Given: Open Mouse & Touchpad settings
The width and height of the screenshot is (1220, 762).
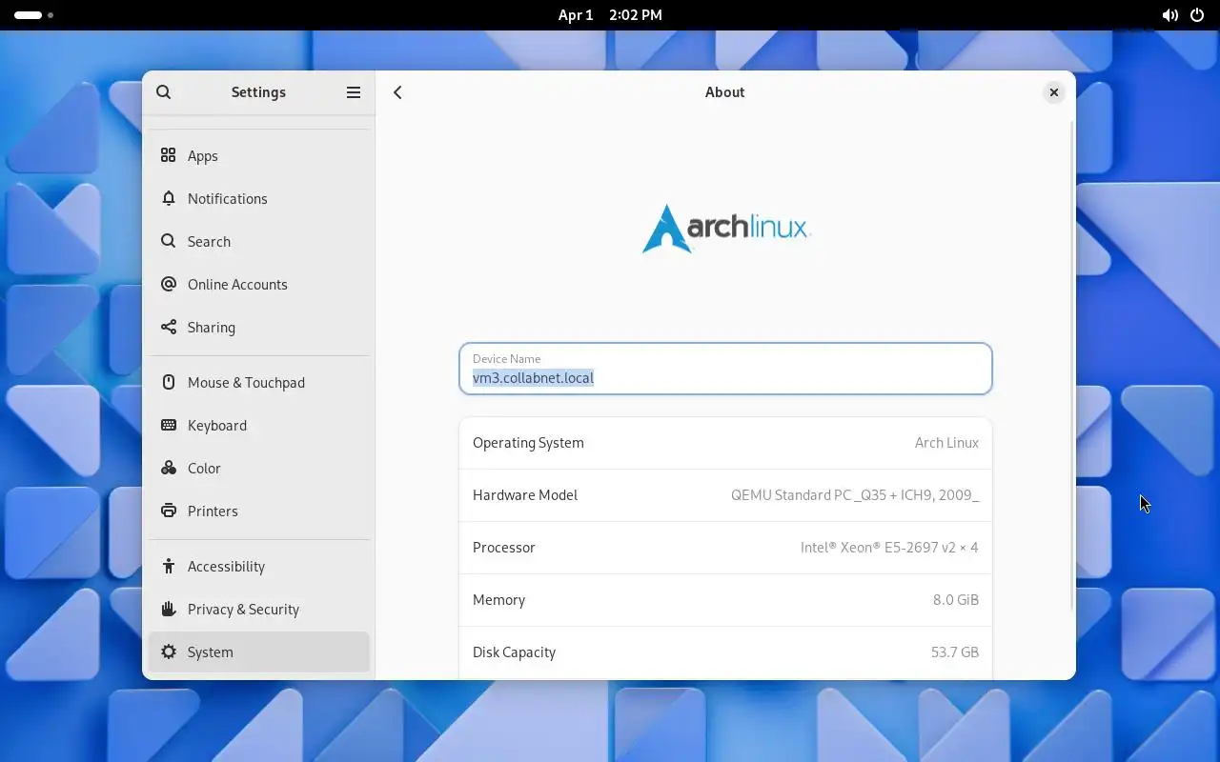Looking at the screenshot, I should pos(258,382).
